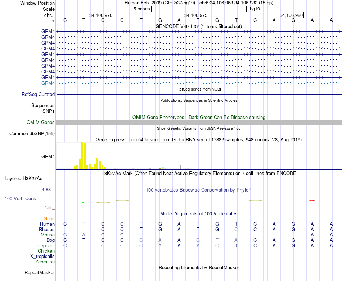Click the red PhyloP peak near the right
This screenshot has height=281, width=342.
click(312, 201)
